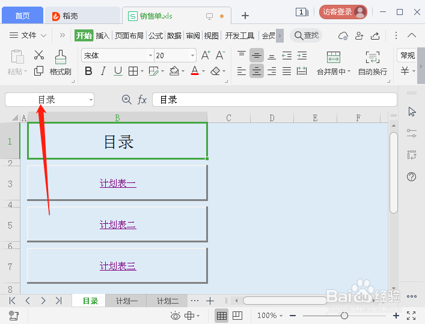Click the increase indent icon
Viewport: 425px width, 324px height.
click(302, 55)
